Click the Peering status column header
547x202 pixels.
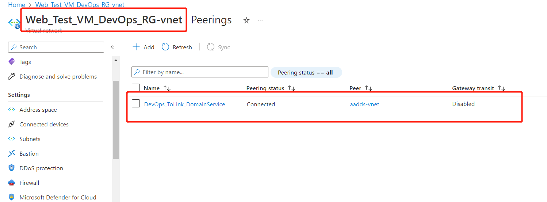coord(265,88)
